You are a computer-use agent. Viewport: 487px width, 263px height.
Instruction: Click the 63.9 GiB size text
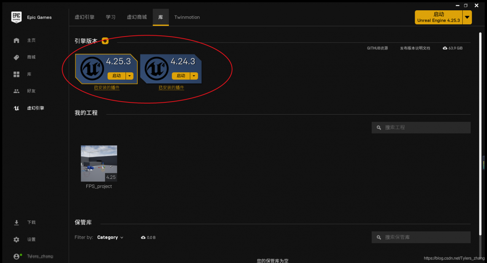point(455,48)
